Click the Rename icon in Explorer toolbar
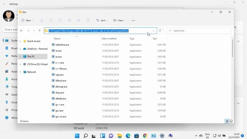This screenshot has height=139, width=247. pyautogui.click(x=69, y=20)
